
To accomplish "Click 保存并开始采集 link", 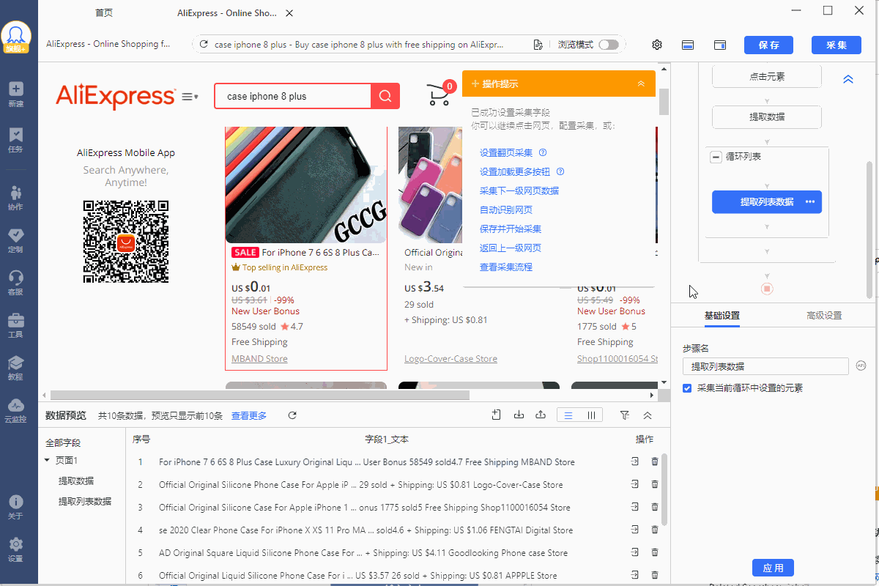I will point(511,229).
